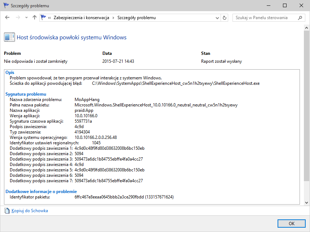Open address bar history dropdown

pyautogui.click(x=217, y=18)
